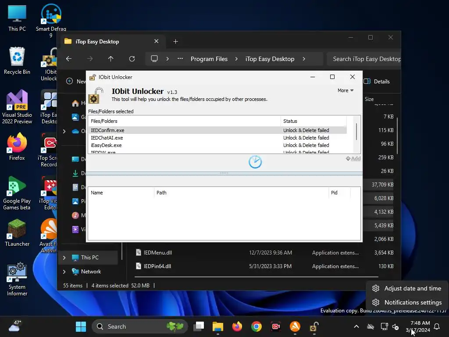Select iEasyDesk.exe in the unlocker list
The height and width of the screenshot is (337, 449).
[217, 145]
